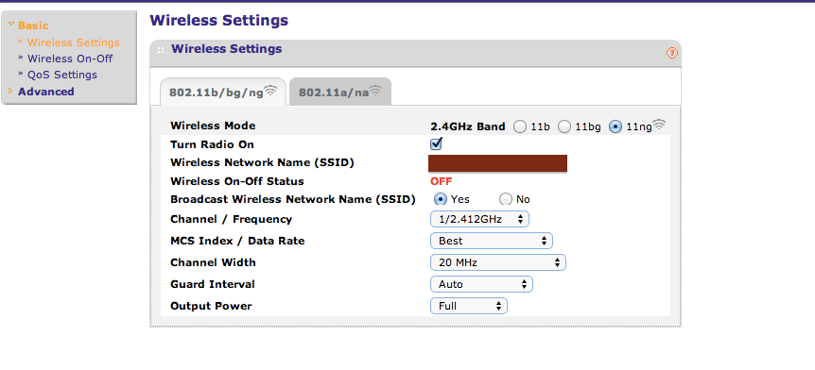The width and height of the screenshot is (815, 370).
Task: Switch to the 802.11a/na tab
Action: point(340,92)
